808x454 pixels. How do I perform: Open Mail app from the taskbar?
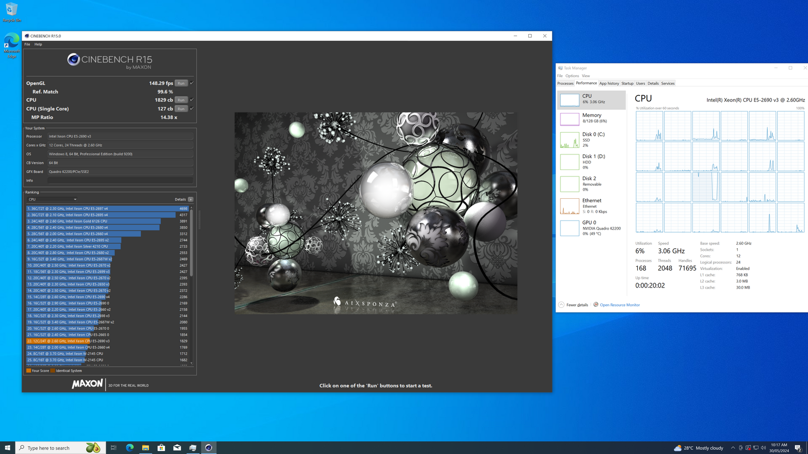[x=177, y=447]
